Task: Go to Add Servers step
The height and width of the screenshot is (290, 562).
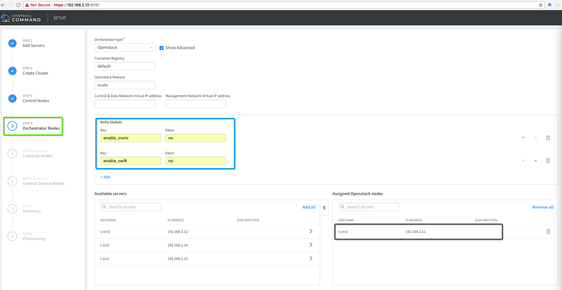Action: [34, 46]
